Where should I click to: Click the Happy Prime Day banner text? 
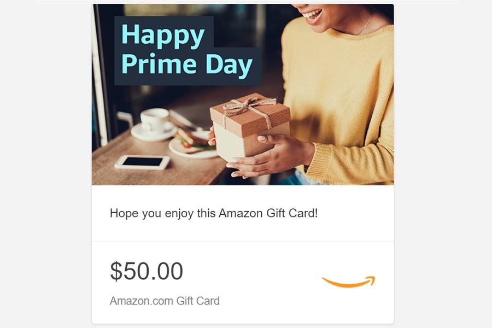tap(187, 50)
